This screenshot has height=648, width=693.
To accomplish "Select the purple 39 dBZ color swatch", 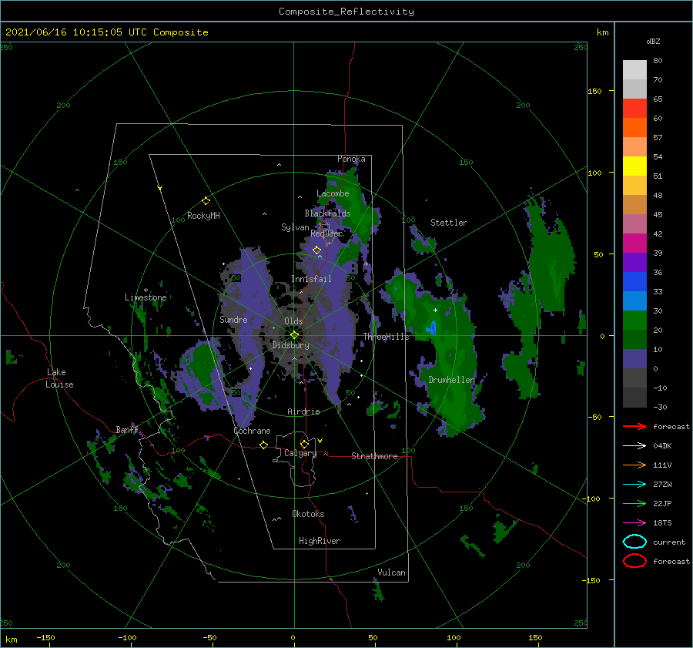I will [634, 262].
